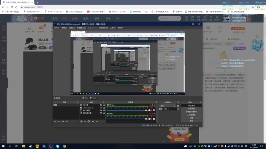Viewport: 266px width, 149px height.
Task: Click the 停止推流 stop streaming button
Action: click(192, 106)
